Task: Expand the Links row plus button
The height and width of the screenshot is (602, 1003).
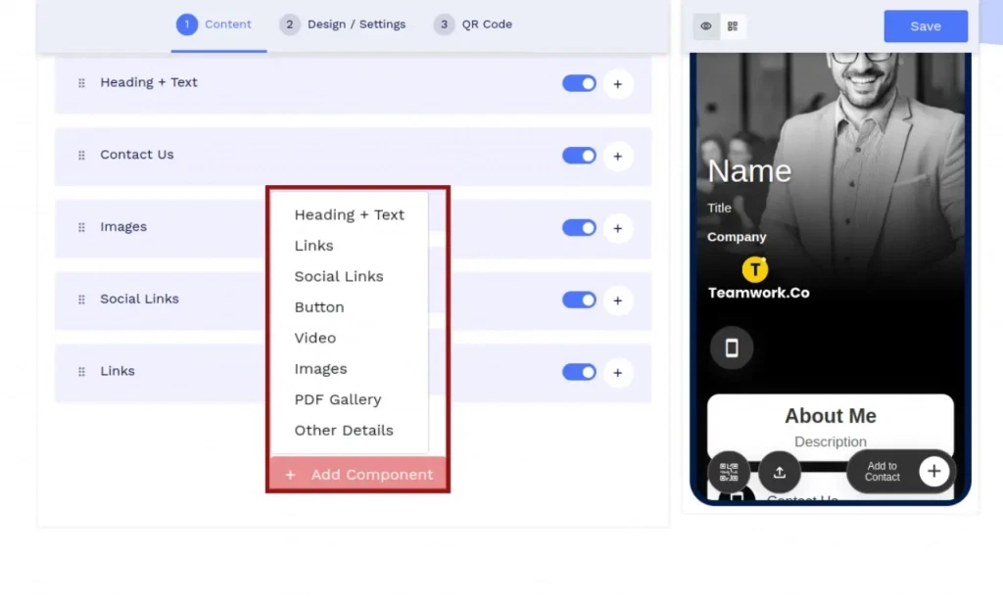Action: (617, 372)
